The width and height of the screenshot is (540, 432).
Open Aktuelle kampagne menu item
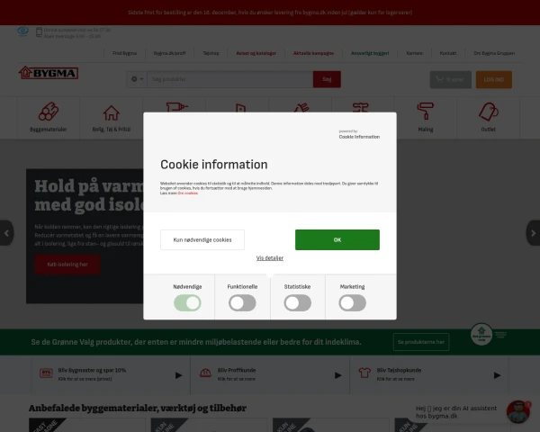[x=313, y=53]
